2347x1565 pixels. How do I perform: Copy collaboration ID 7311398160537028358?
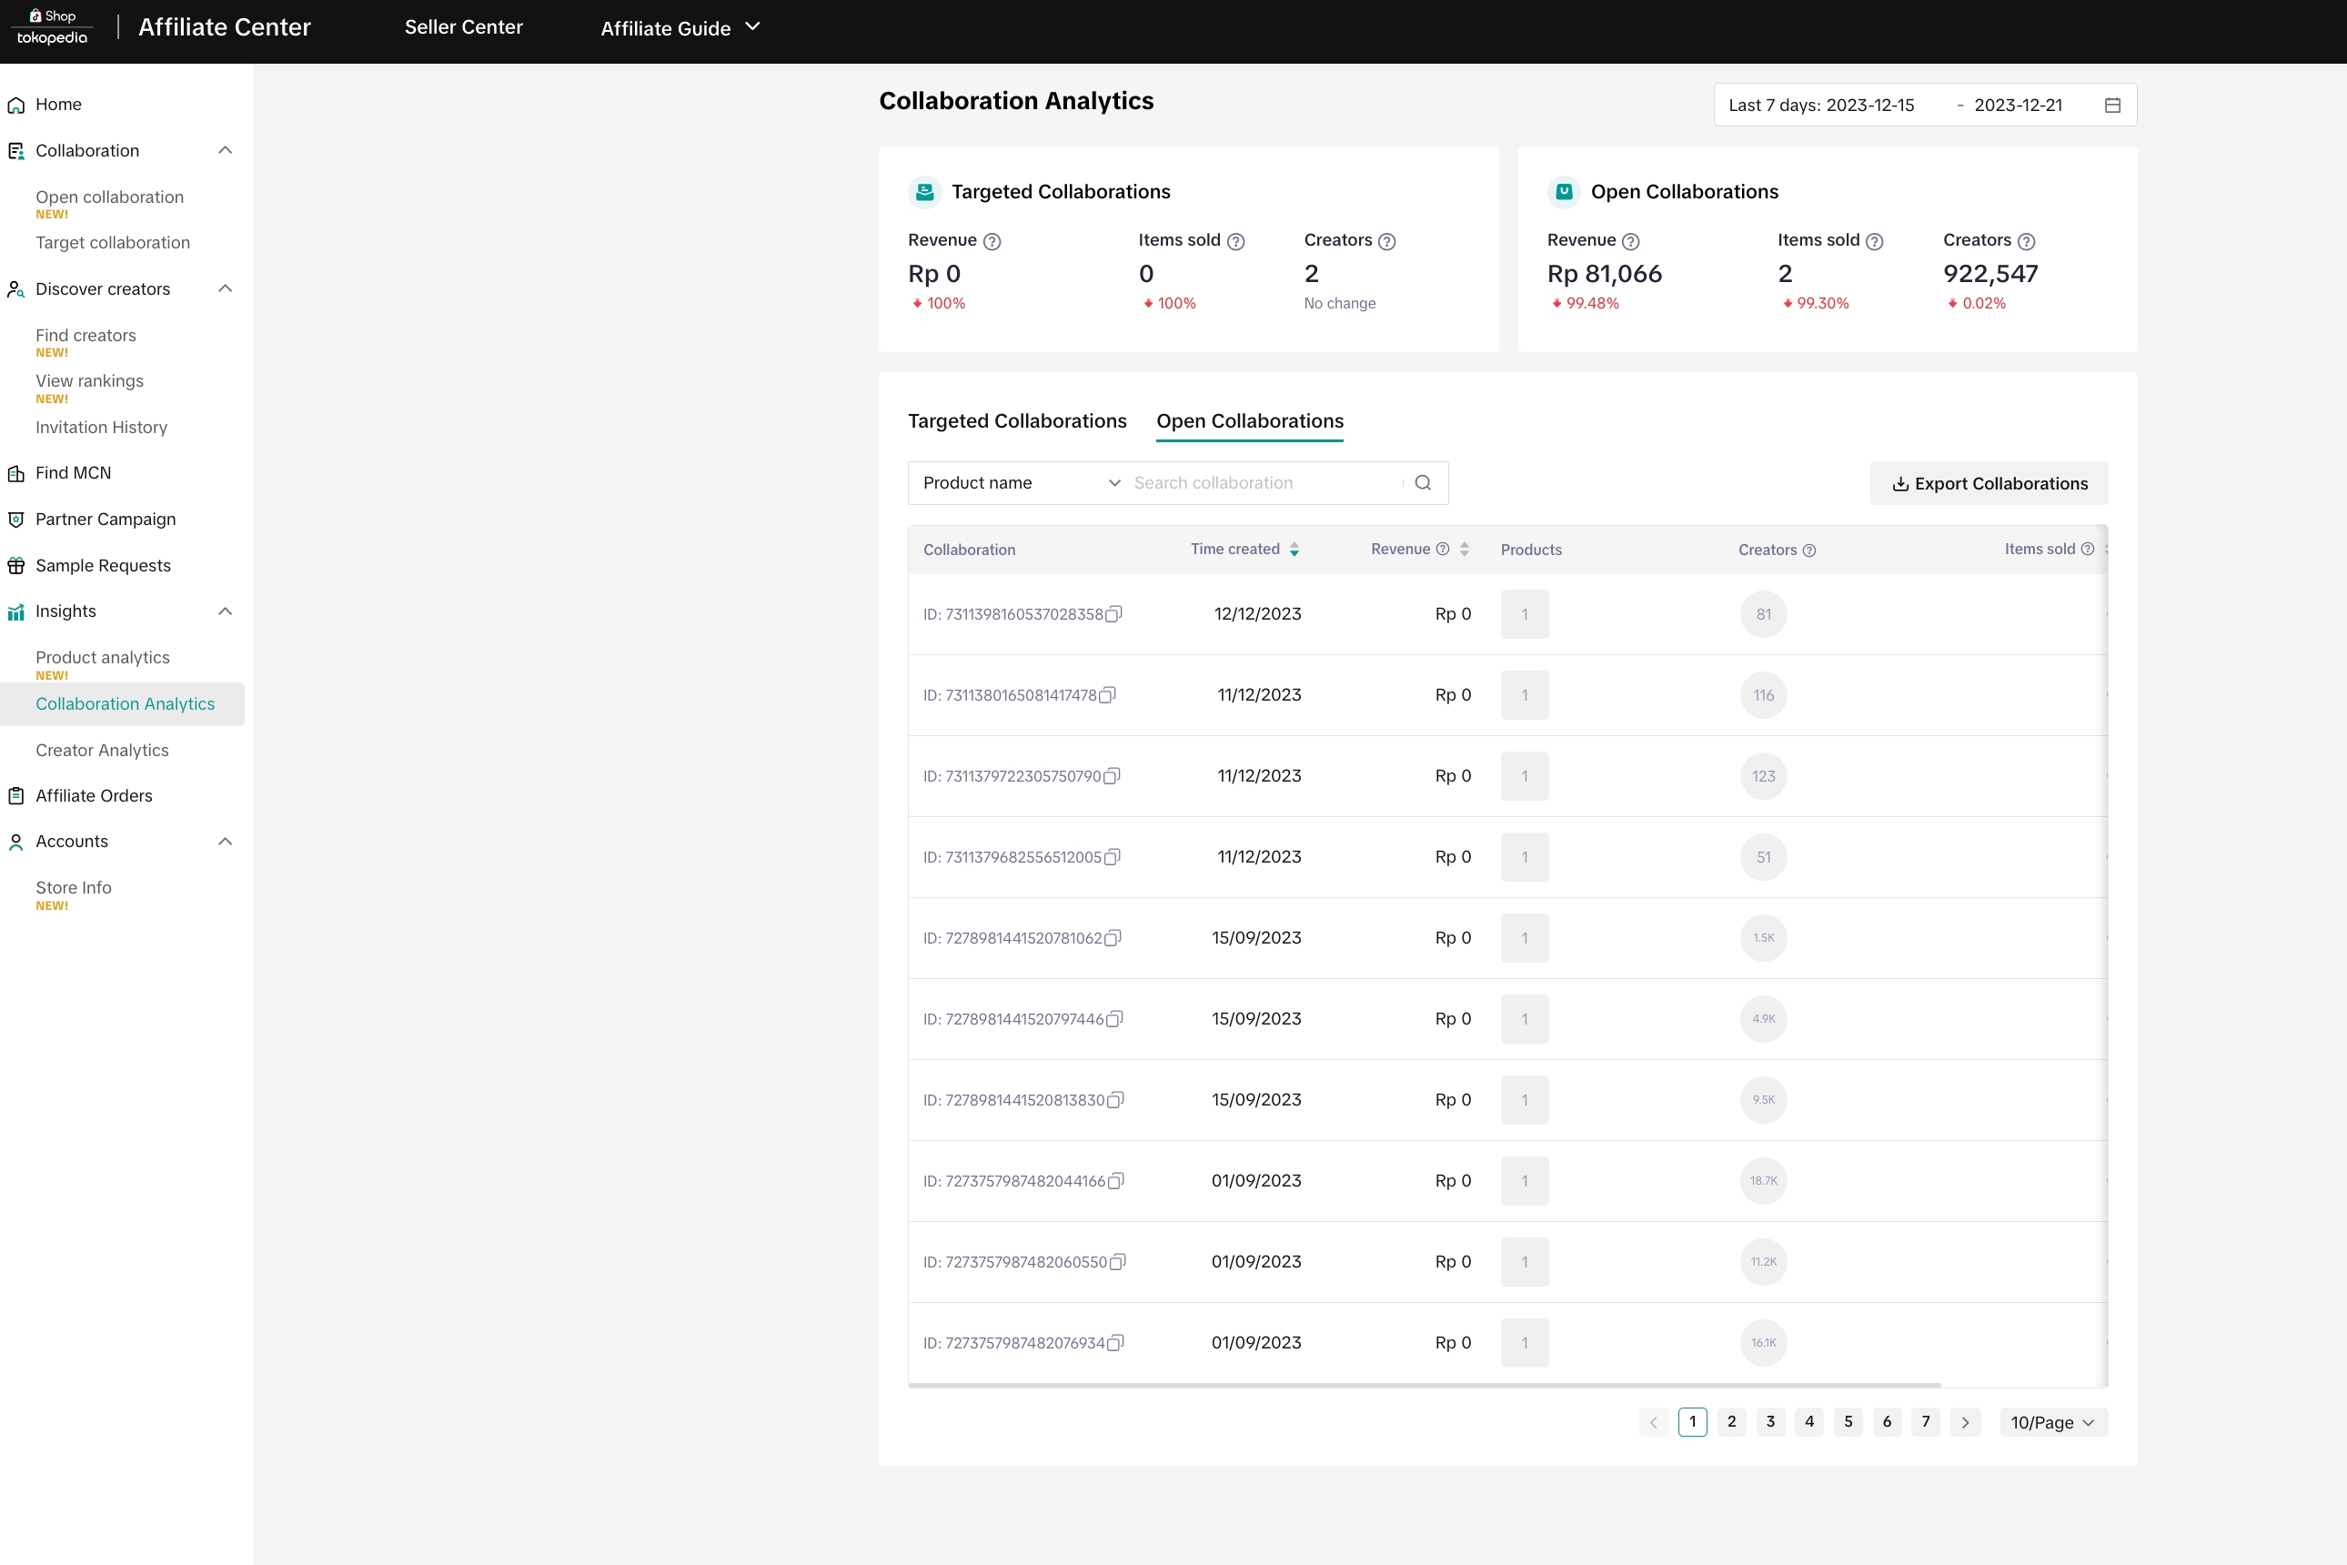1113,614
